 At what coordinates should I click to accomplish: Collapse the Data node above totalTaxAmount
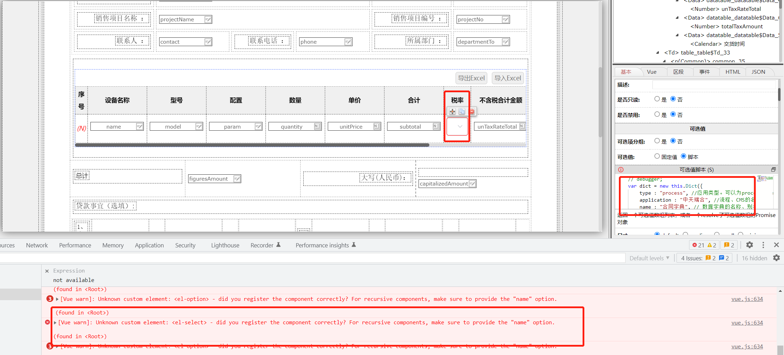(x=677, y=18)
